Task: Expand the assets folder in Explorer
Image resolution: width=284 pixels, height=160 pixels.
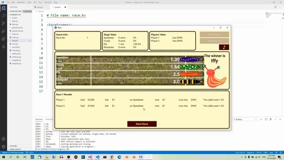Action: (15, 18)
